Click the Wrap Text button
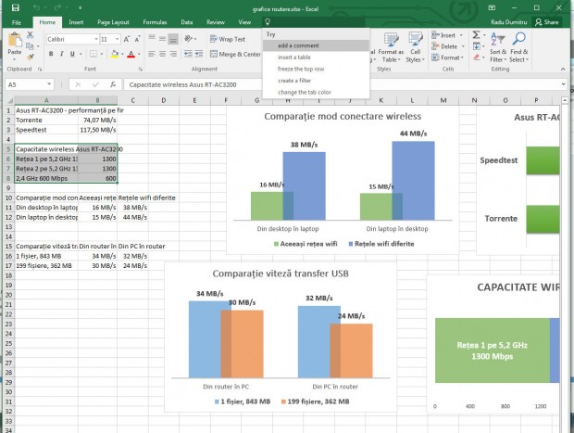The width and height of the screenshot is (574, 433). 228,39
